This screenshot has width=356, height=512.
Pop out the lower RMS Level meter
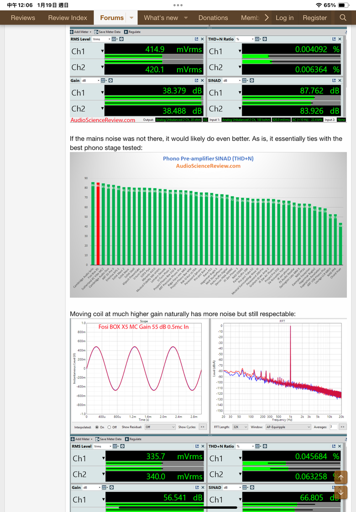point(197,446)
